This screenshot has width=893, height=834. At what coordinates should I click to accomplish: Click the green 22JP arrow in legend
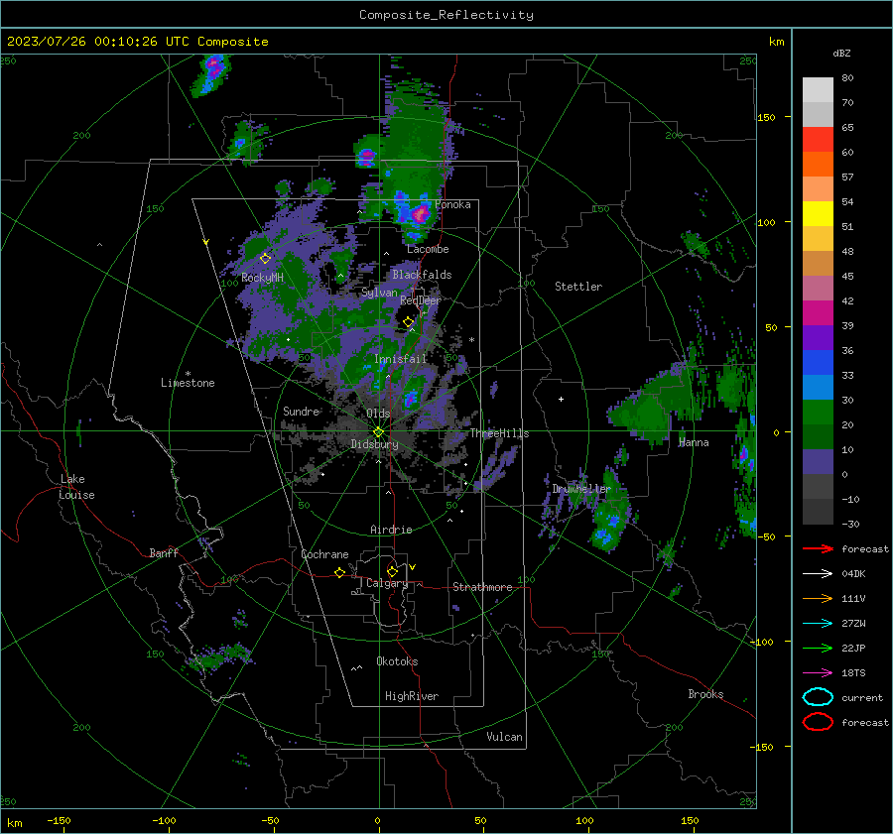[x=818, y=648]
